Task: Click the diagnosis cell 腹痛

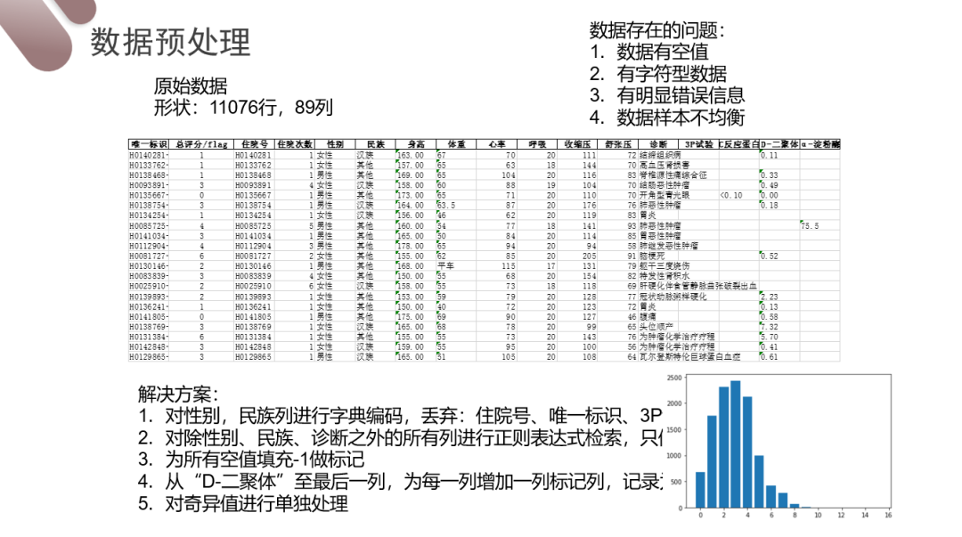Action: (648, 317)
